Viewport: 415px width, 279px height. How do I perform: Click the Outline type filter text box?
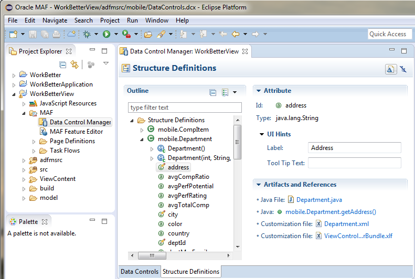[185, 108]
